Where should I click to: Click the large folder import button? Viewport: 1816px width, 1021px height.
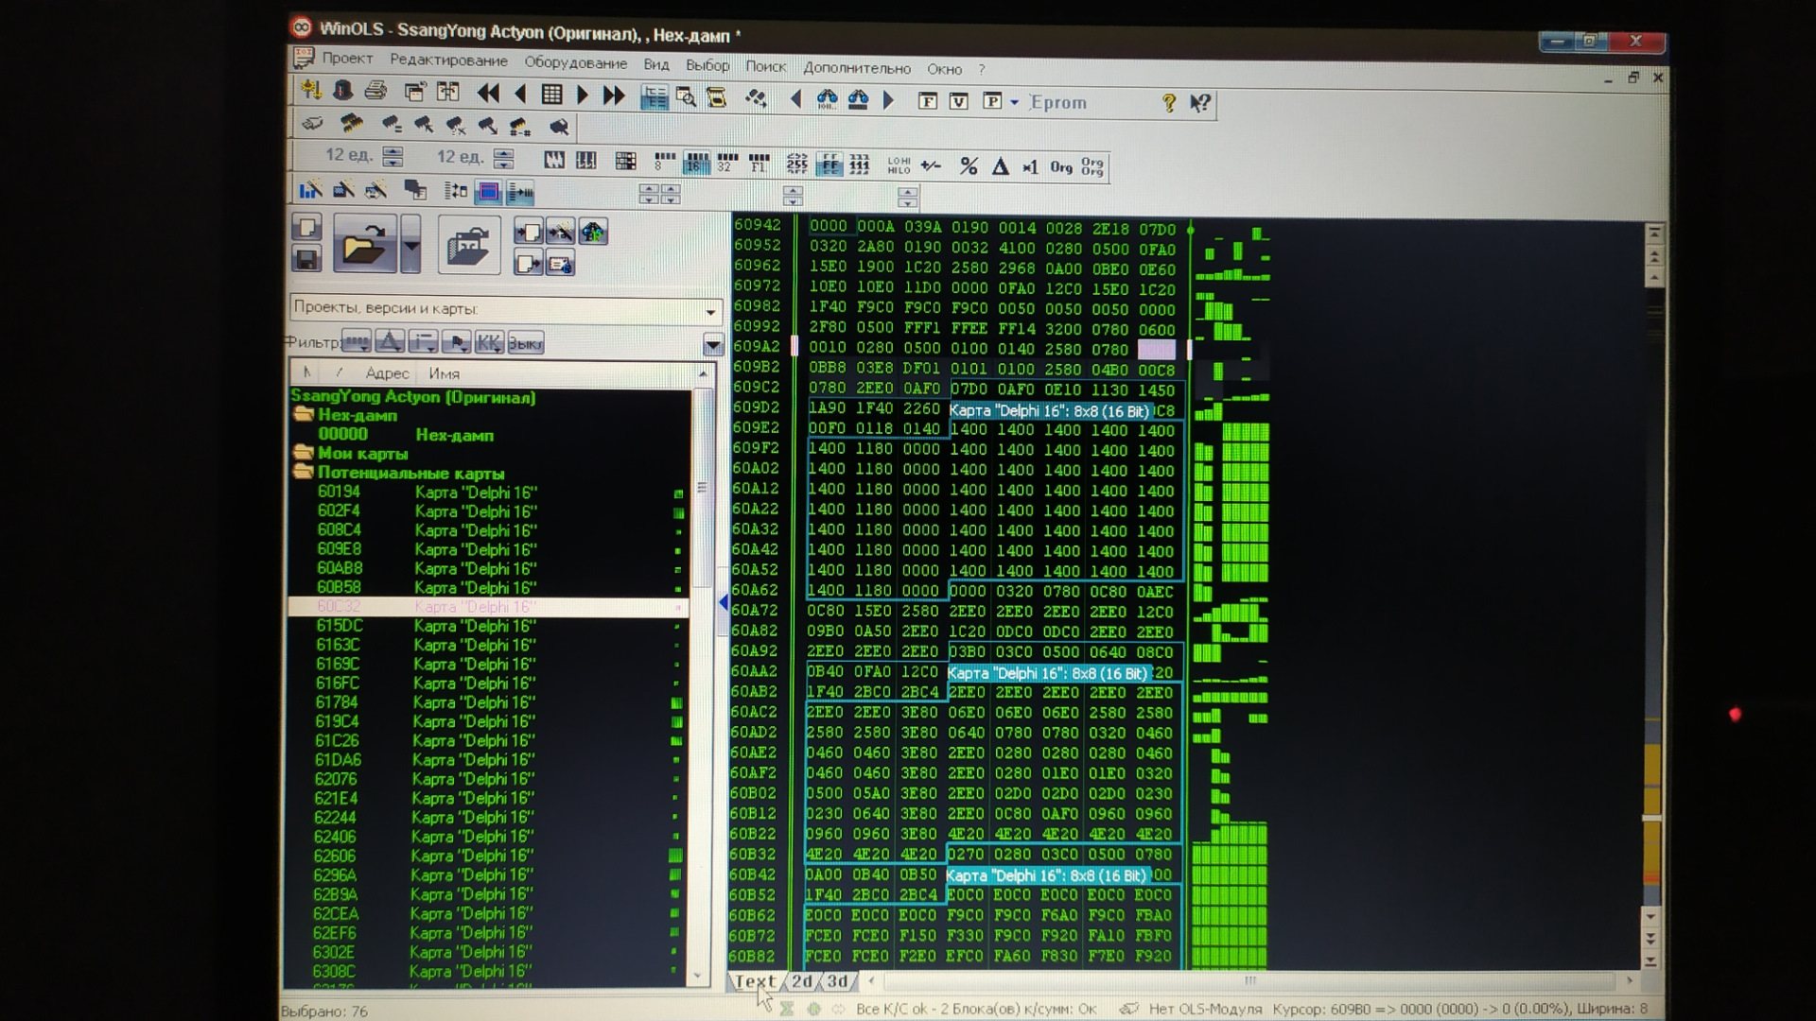click(469, 245)
